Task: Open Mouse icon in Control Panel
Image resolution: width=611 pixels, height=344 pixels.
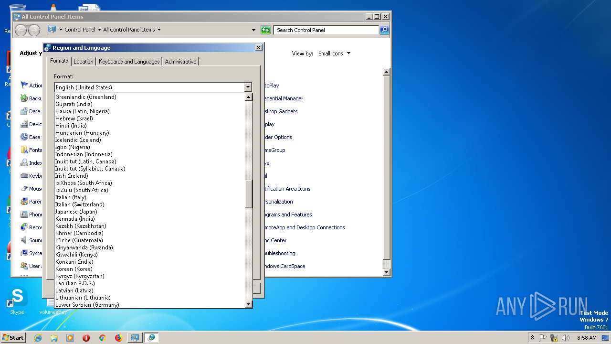Action: tap(24, 188)
